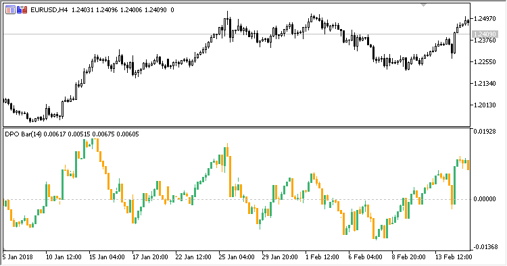The image size is (507, 266).
Task: Click the 13 Feb 12:00 time label
Action: coord(454,257)
